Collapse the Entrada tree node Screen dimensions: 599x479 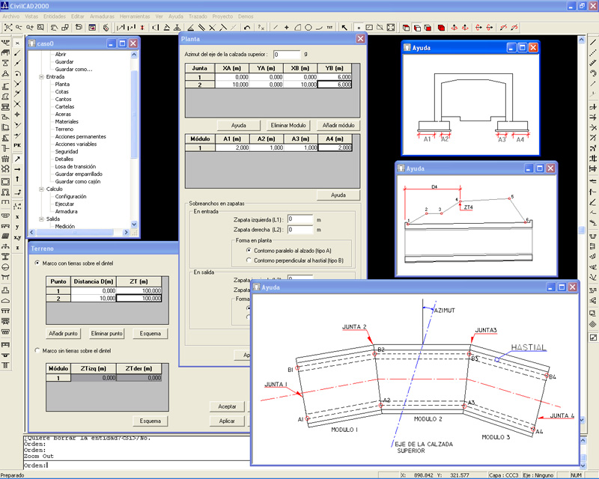pos(41,76)
